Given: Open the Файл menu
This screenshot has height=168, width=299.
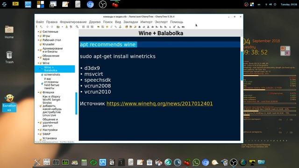Looking at the screenshot, I should coord(40,22).
